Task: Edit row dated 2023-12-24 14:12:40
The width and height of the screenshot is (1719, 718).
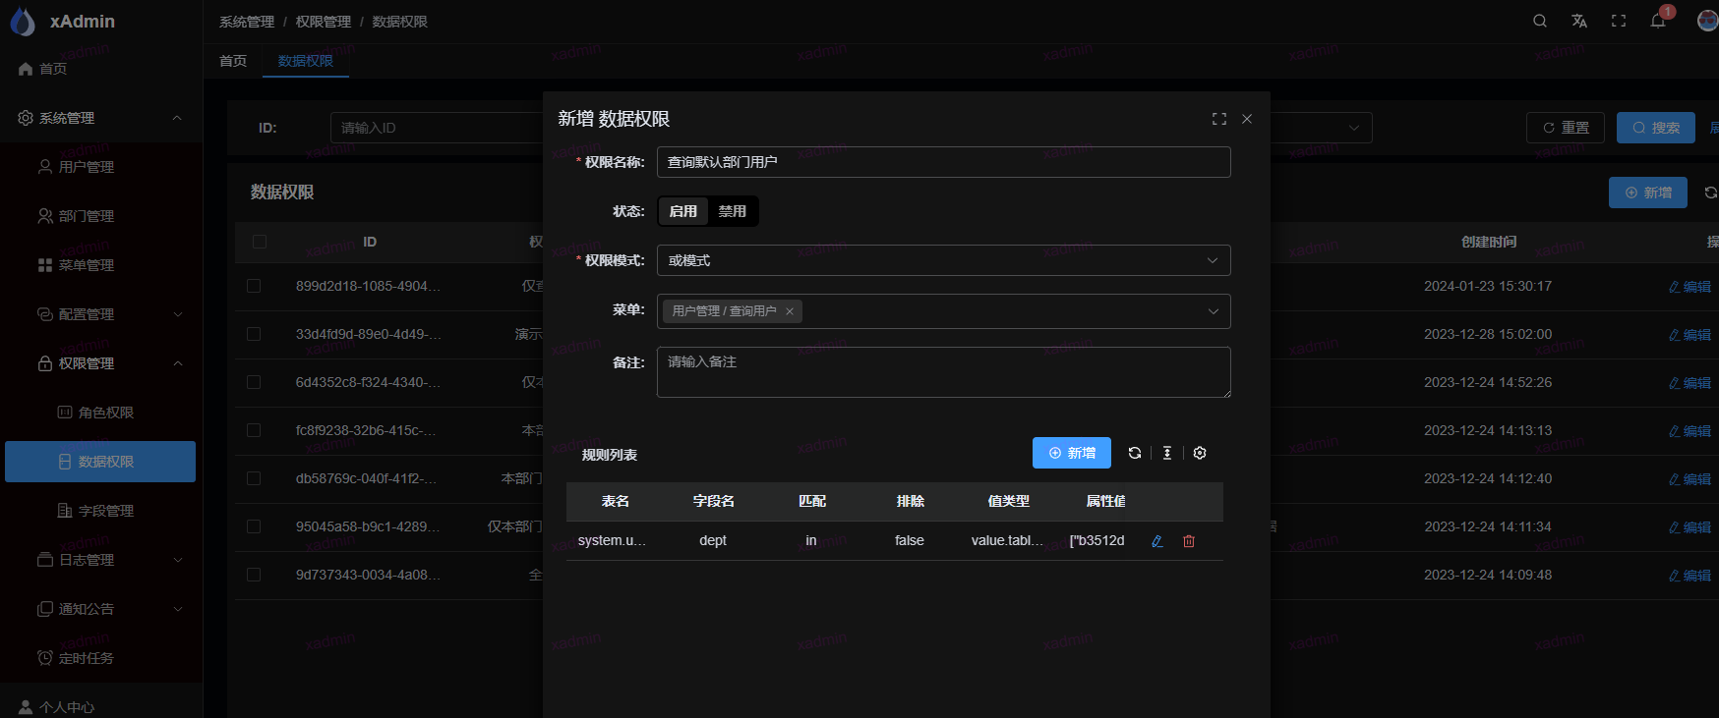Action: [x=1689, y=479]
